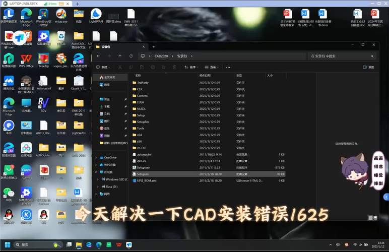389x252 pixels.
Task: Click the chevron after CAD2020 in address bar
Action: click(172, 56)
